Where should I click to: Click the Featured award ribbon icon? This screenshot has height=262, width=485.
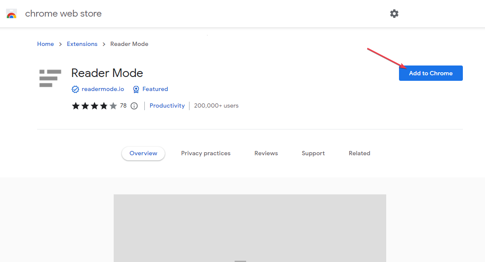(x=136, y=89)
